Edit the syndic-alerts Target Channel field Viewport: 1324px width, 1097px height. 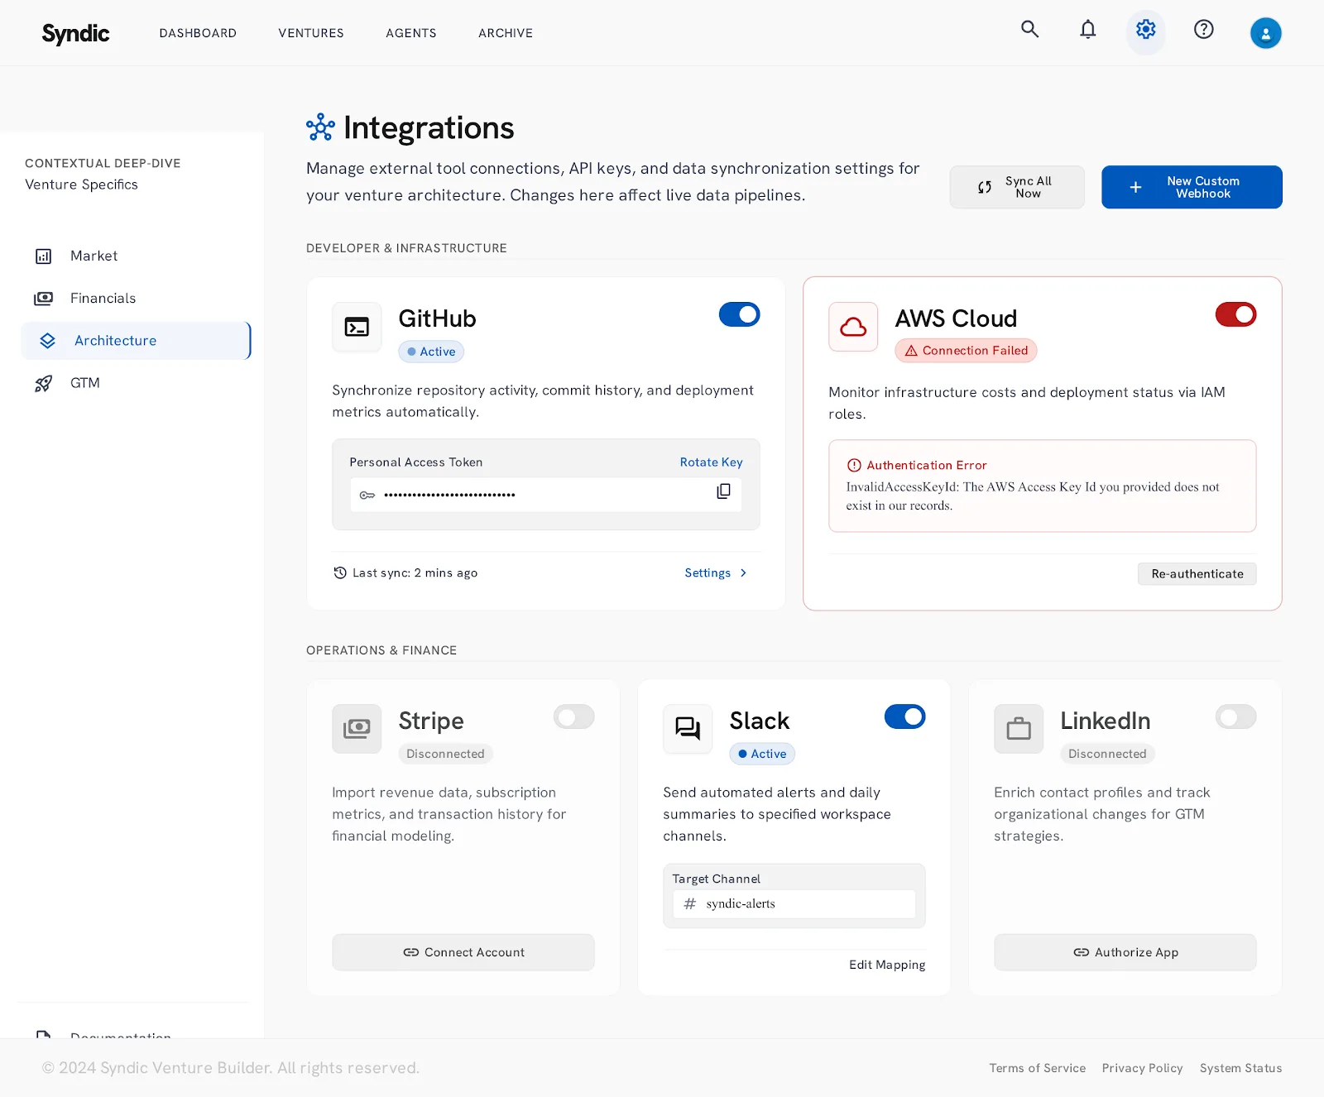(x=794, y=903)
